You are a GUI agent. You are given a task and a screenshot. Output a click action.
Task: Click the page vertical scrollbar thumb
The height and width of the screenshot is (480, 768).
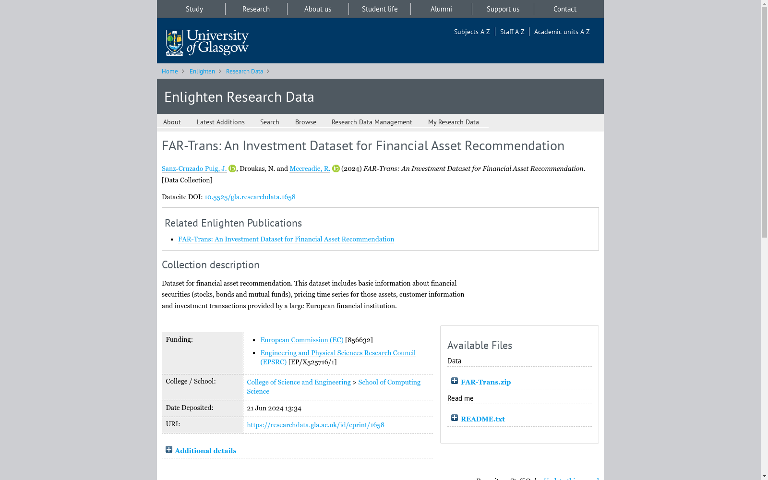(x=764, y=122)
